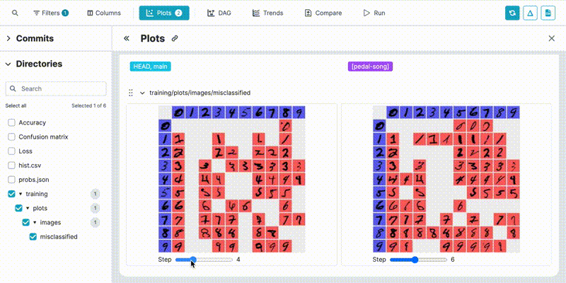566x283 pixels.
Task: Click the refresh icon button at top right
Action: (512, 13)
